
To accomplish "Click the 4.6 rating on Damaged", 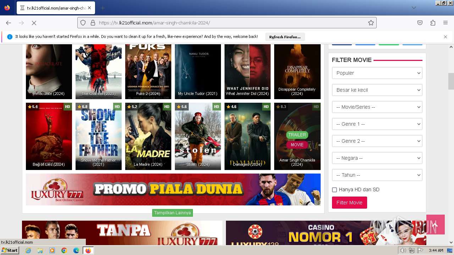I will [231, 107].
